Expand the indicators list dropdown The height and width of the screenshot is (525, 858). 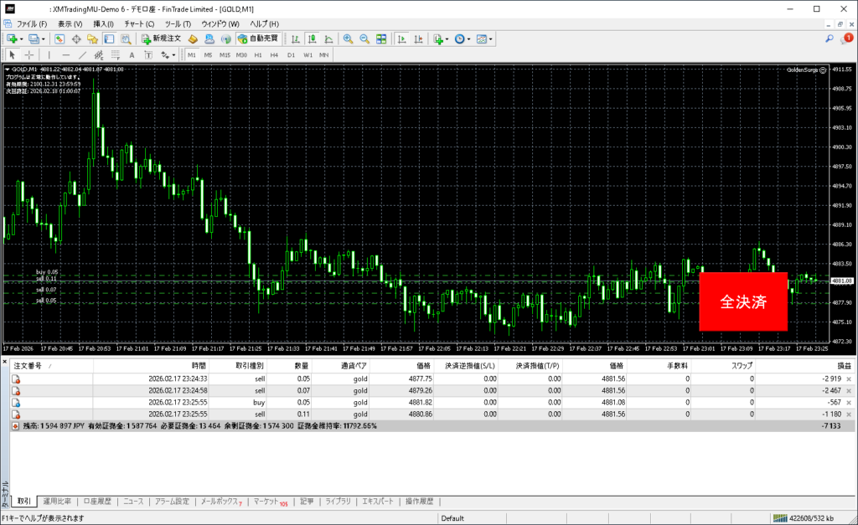tap(447, 39)
